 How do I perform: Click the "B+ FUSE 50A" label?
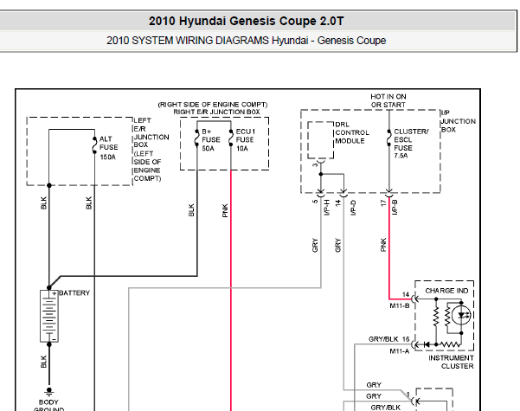(x=210, y=139)
